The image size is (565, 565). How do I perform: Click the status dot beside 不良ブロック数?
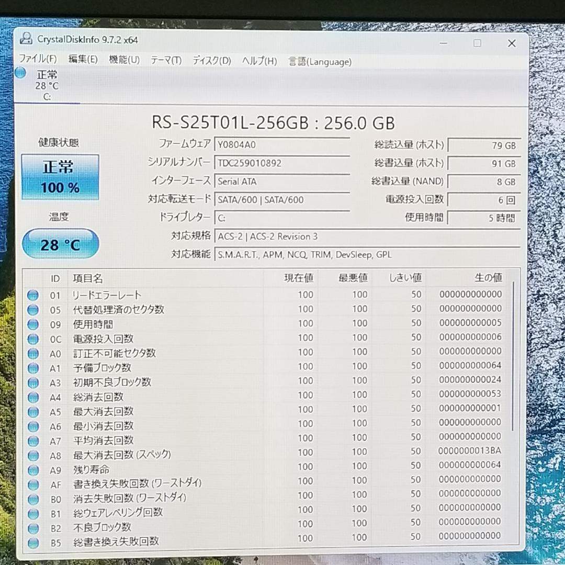tap(32, 527)
